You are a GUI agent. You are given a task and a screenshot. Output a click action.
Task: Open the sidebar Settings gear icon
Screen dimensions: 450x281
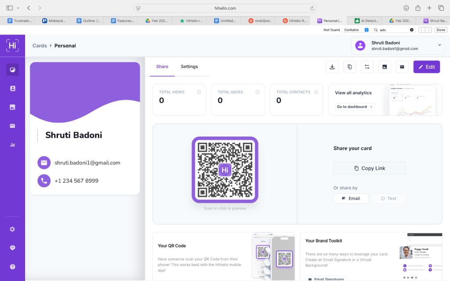pyautogui.click(x=12, y=229)
